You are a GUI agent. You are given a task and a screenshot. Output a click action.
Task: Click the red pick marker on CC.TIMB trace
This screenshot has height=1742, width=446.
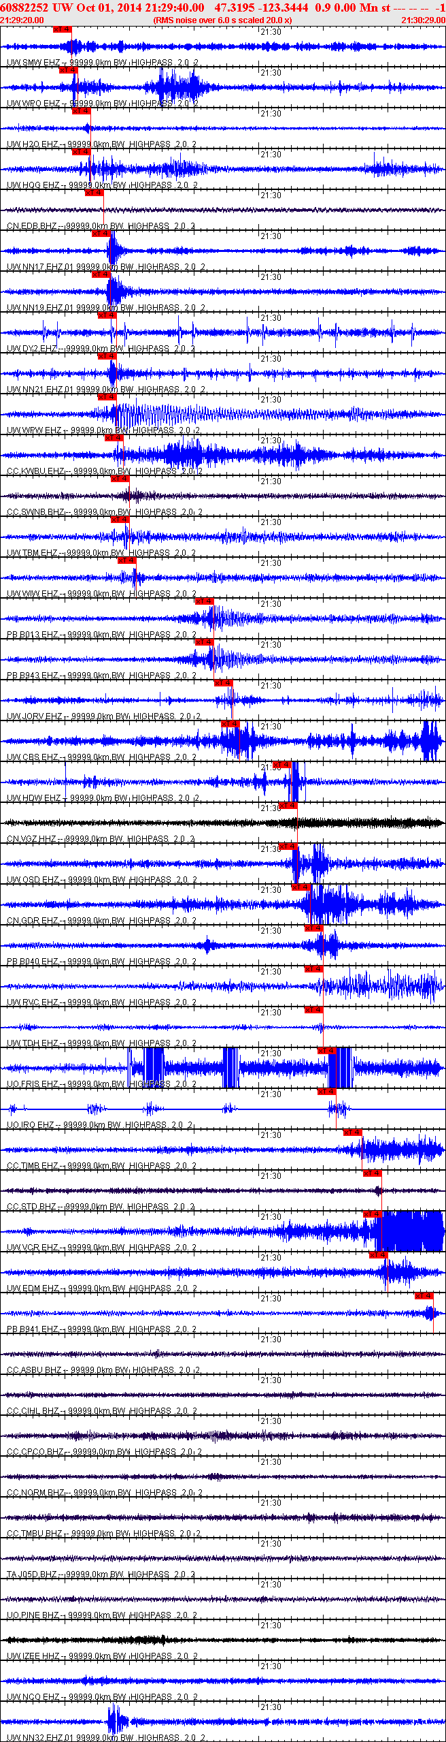[x=352, y=1133]
